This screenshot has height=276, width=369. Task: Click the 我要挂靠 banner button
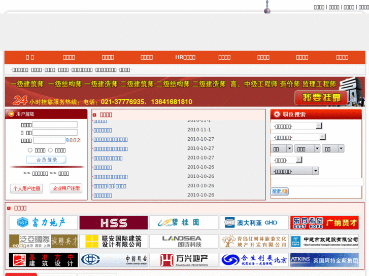click(321, 97)
